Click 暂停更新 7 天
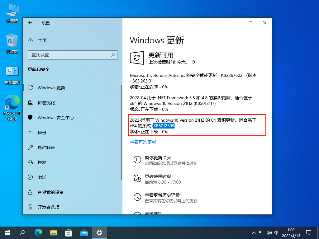 point(158,158)
